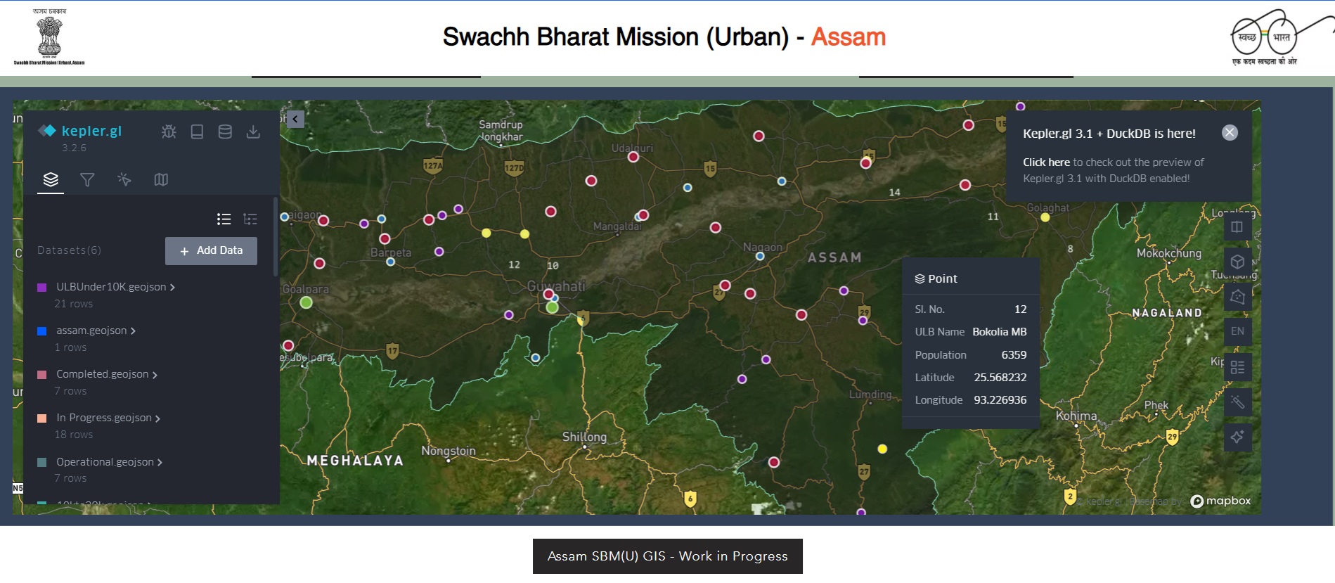Viewport: 1335px width, 583px height.
Task: Expand Operational.geojson dataset table
Action: pos(160,463)
